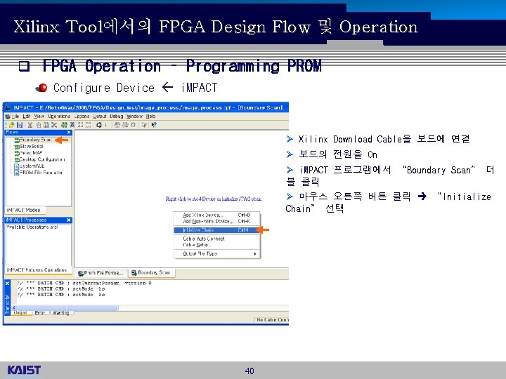Click the 'Right click to Add Device' hint text
Viewport: 506px width, 379px height.
pyautogui.click(x=214, y=199)
